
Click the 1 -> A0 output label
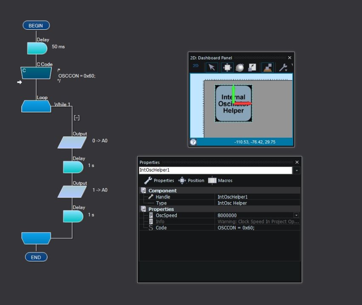click(100, 190)
